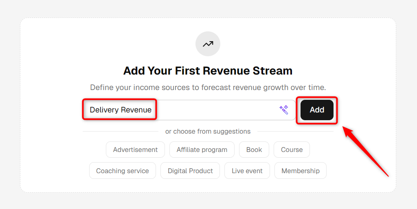
Task: Click the magic wand AI suggestion icon
Action: (x=284, y=110)
